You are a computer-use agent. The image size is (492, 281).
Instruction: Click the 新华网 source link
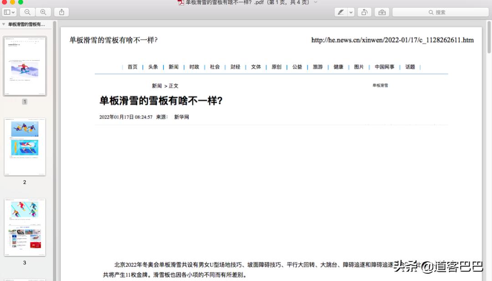point(182,117)
